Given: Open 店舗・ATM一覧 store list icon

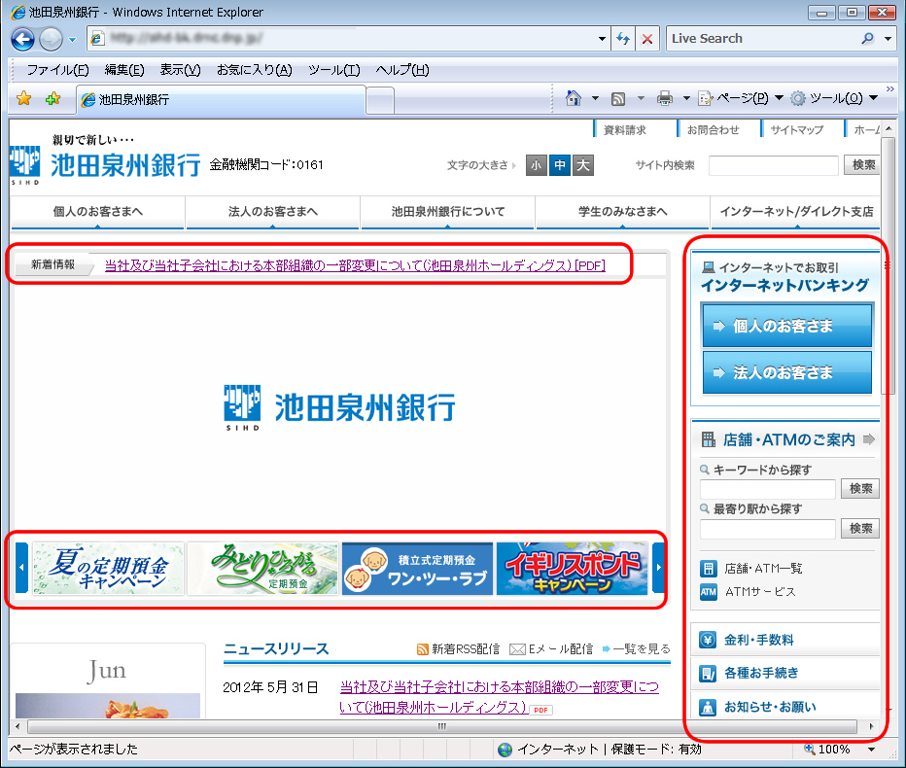Looking at the screenshot, I should (708, 569).
